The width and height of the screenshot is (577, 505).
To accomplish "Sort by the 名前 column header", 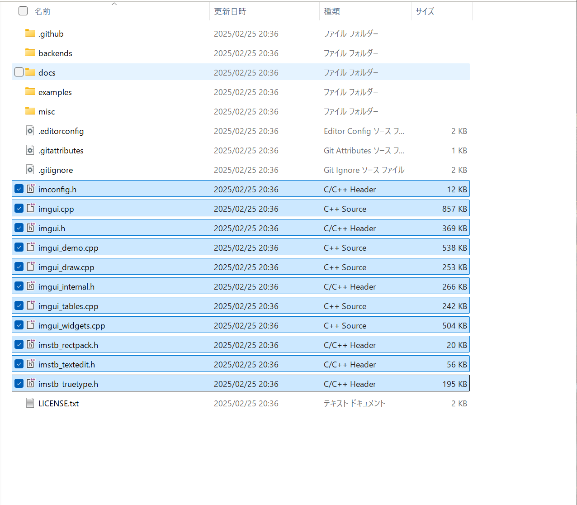I will tap(43, 11).
